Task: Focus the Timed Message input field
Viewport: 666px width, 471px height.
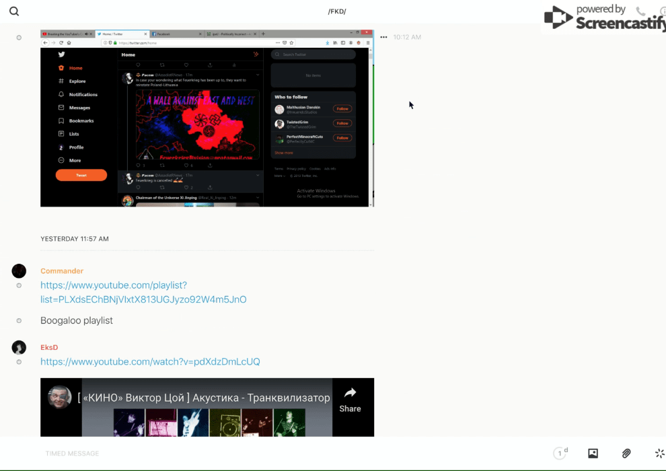Action: (269, 454)
